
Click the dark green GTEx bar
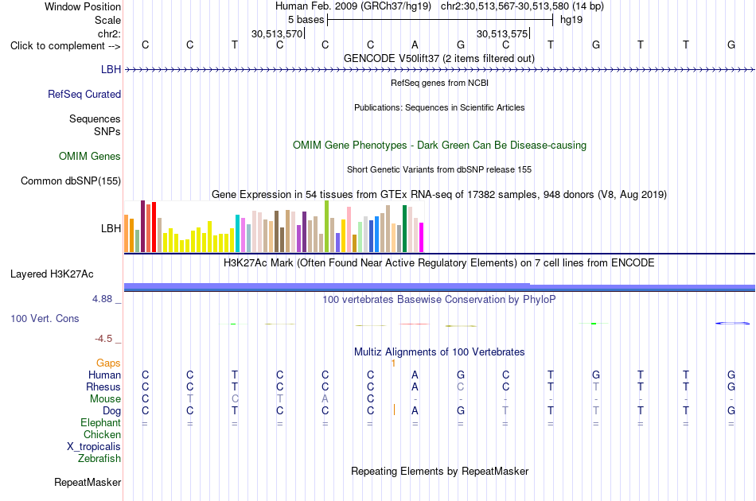click(404, 229)
